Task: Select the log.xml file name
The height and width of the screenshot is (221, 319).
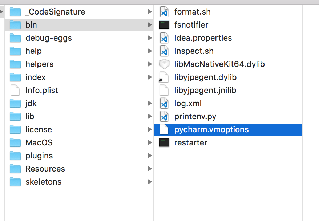Action: [188, 103]
